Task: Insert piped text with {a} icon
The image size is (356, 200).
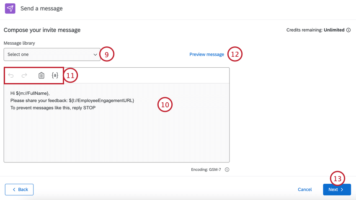Action: tap(55, 75)
